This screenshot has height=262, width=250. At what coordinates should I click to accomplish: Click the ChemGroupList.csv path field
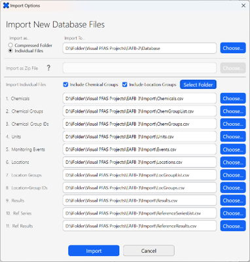139,111
